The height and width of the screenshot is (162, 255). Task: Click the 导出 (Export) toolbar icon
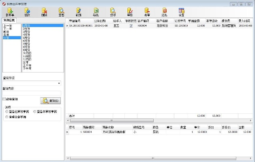[96, 12]
